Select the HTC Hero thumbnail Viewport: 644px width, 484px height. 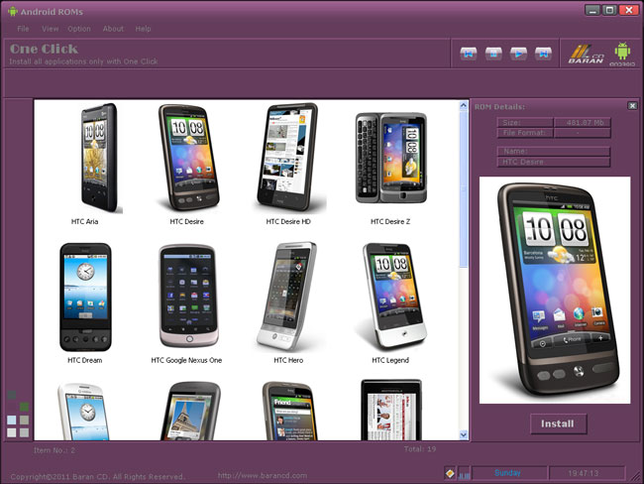(286, 297)
